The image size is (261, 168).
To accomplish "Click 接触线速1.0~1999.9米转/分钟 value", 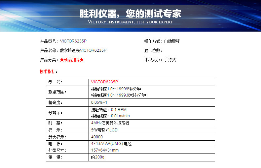I will [119, 95].
